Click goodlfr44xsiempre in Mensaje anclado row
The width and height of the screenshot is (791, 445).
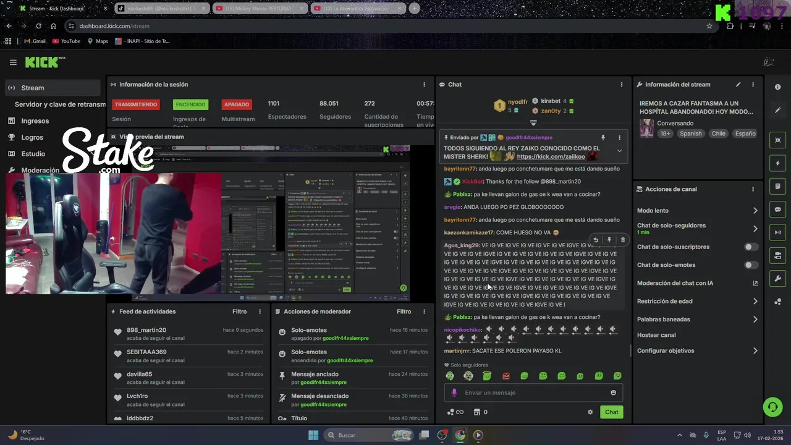click(x=324, y=383)
